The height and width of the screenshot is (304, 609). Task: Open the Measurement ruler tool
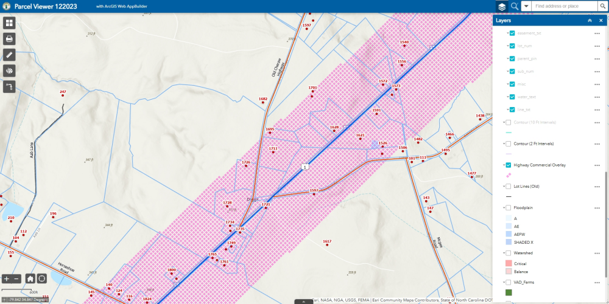pyautogui.click(x=9, y=55)
